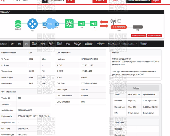
Task: Click the PORT value 6/4/23
Action: (84, 77)
